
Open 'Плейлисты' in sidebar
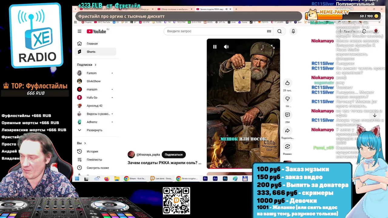tap(95, 160)
